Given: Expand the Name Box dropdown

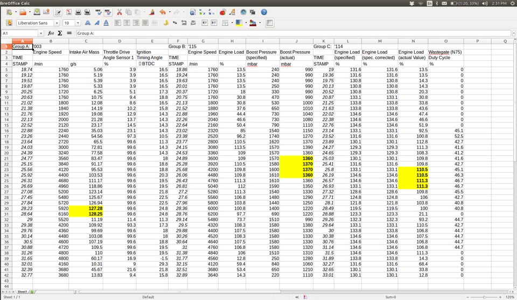Looking at the screenshot, I should pyautogui.click(x=41, y=33).
